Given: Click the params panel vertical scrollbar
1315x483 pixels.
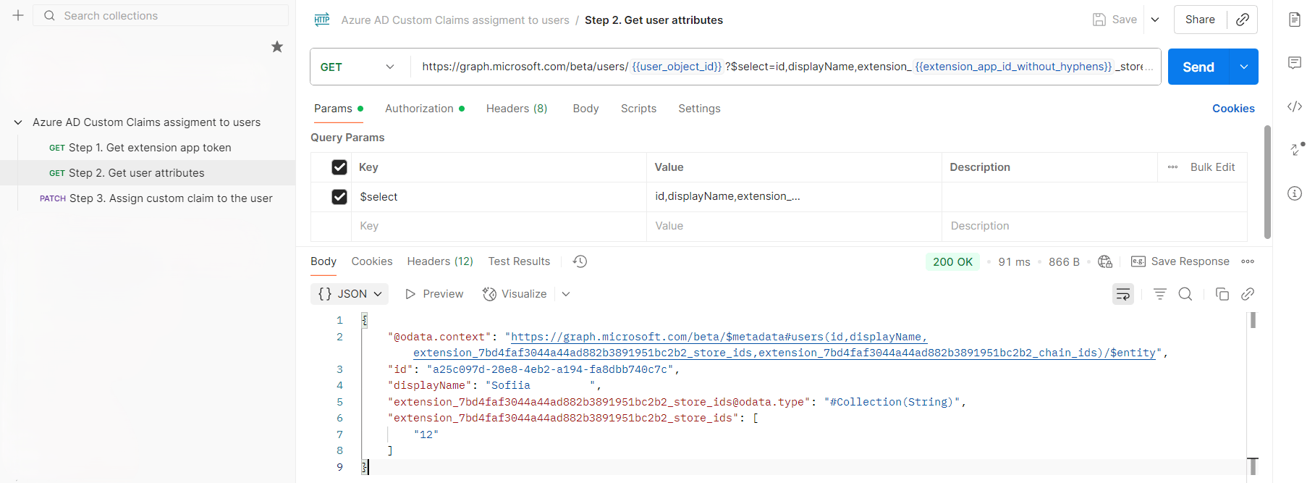Looking at the screenshot, I should 1267,182.
